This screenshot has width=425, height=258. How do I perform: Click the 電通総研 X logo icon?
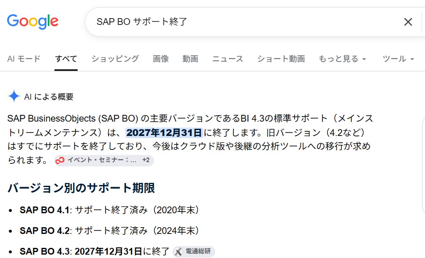pos(179,252)
